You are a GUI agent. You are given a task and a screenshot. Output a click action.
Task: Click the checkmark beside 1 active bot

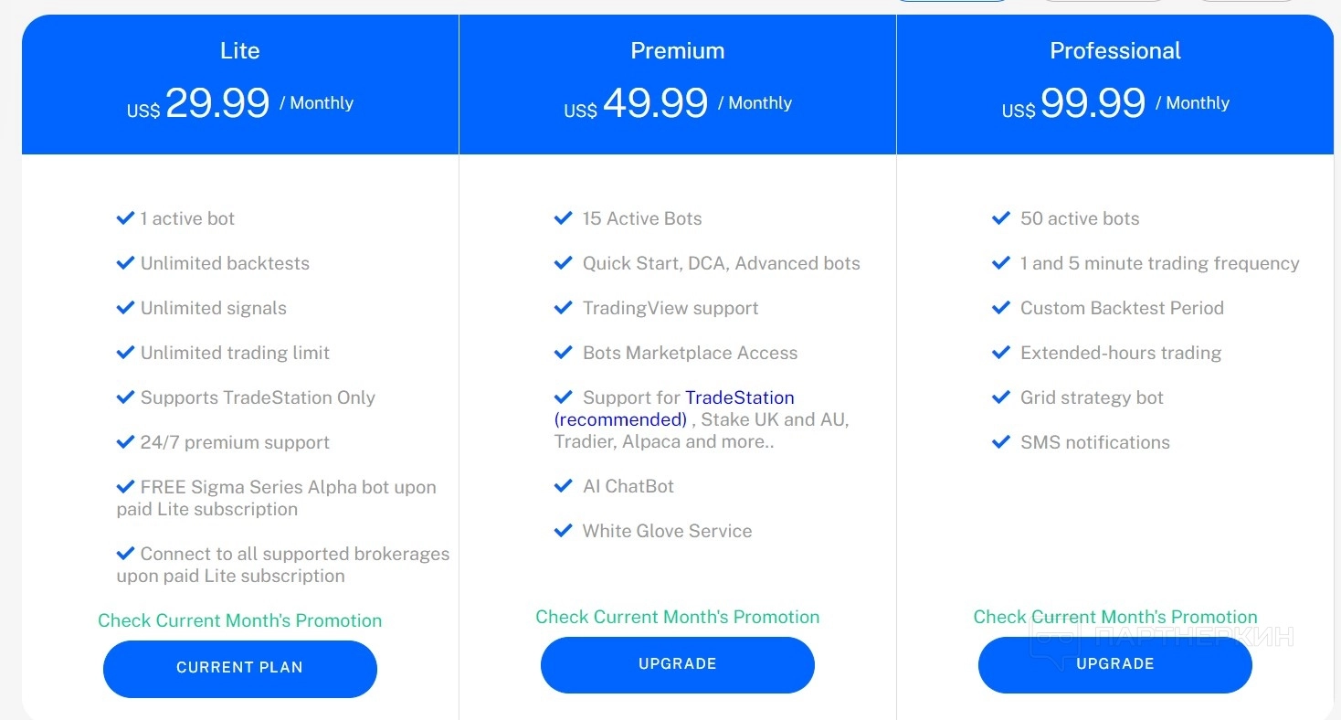coord(125,218)
